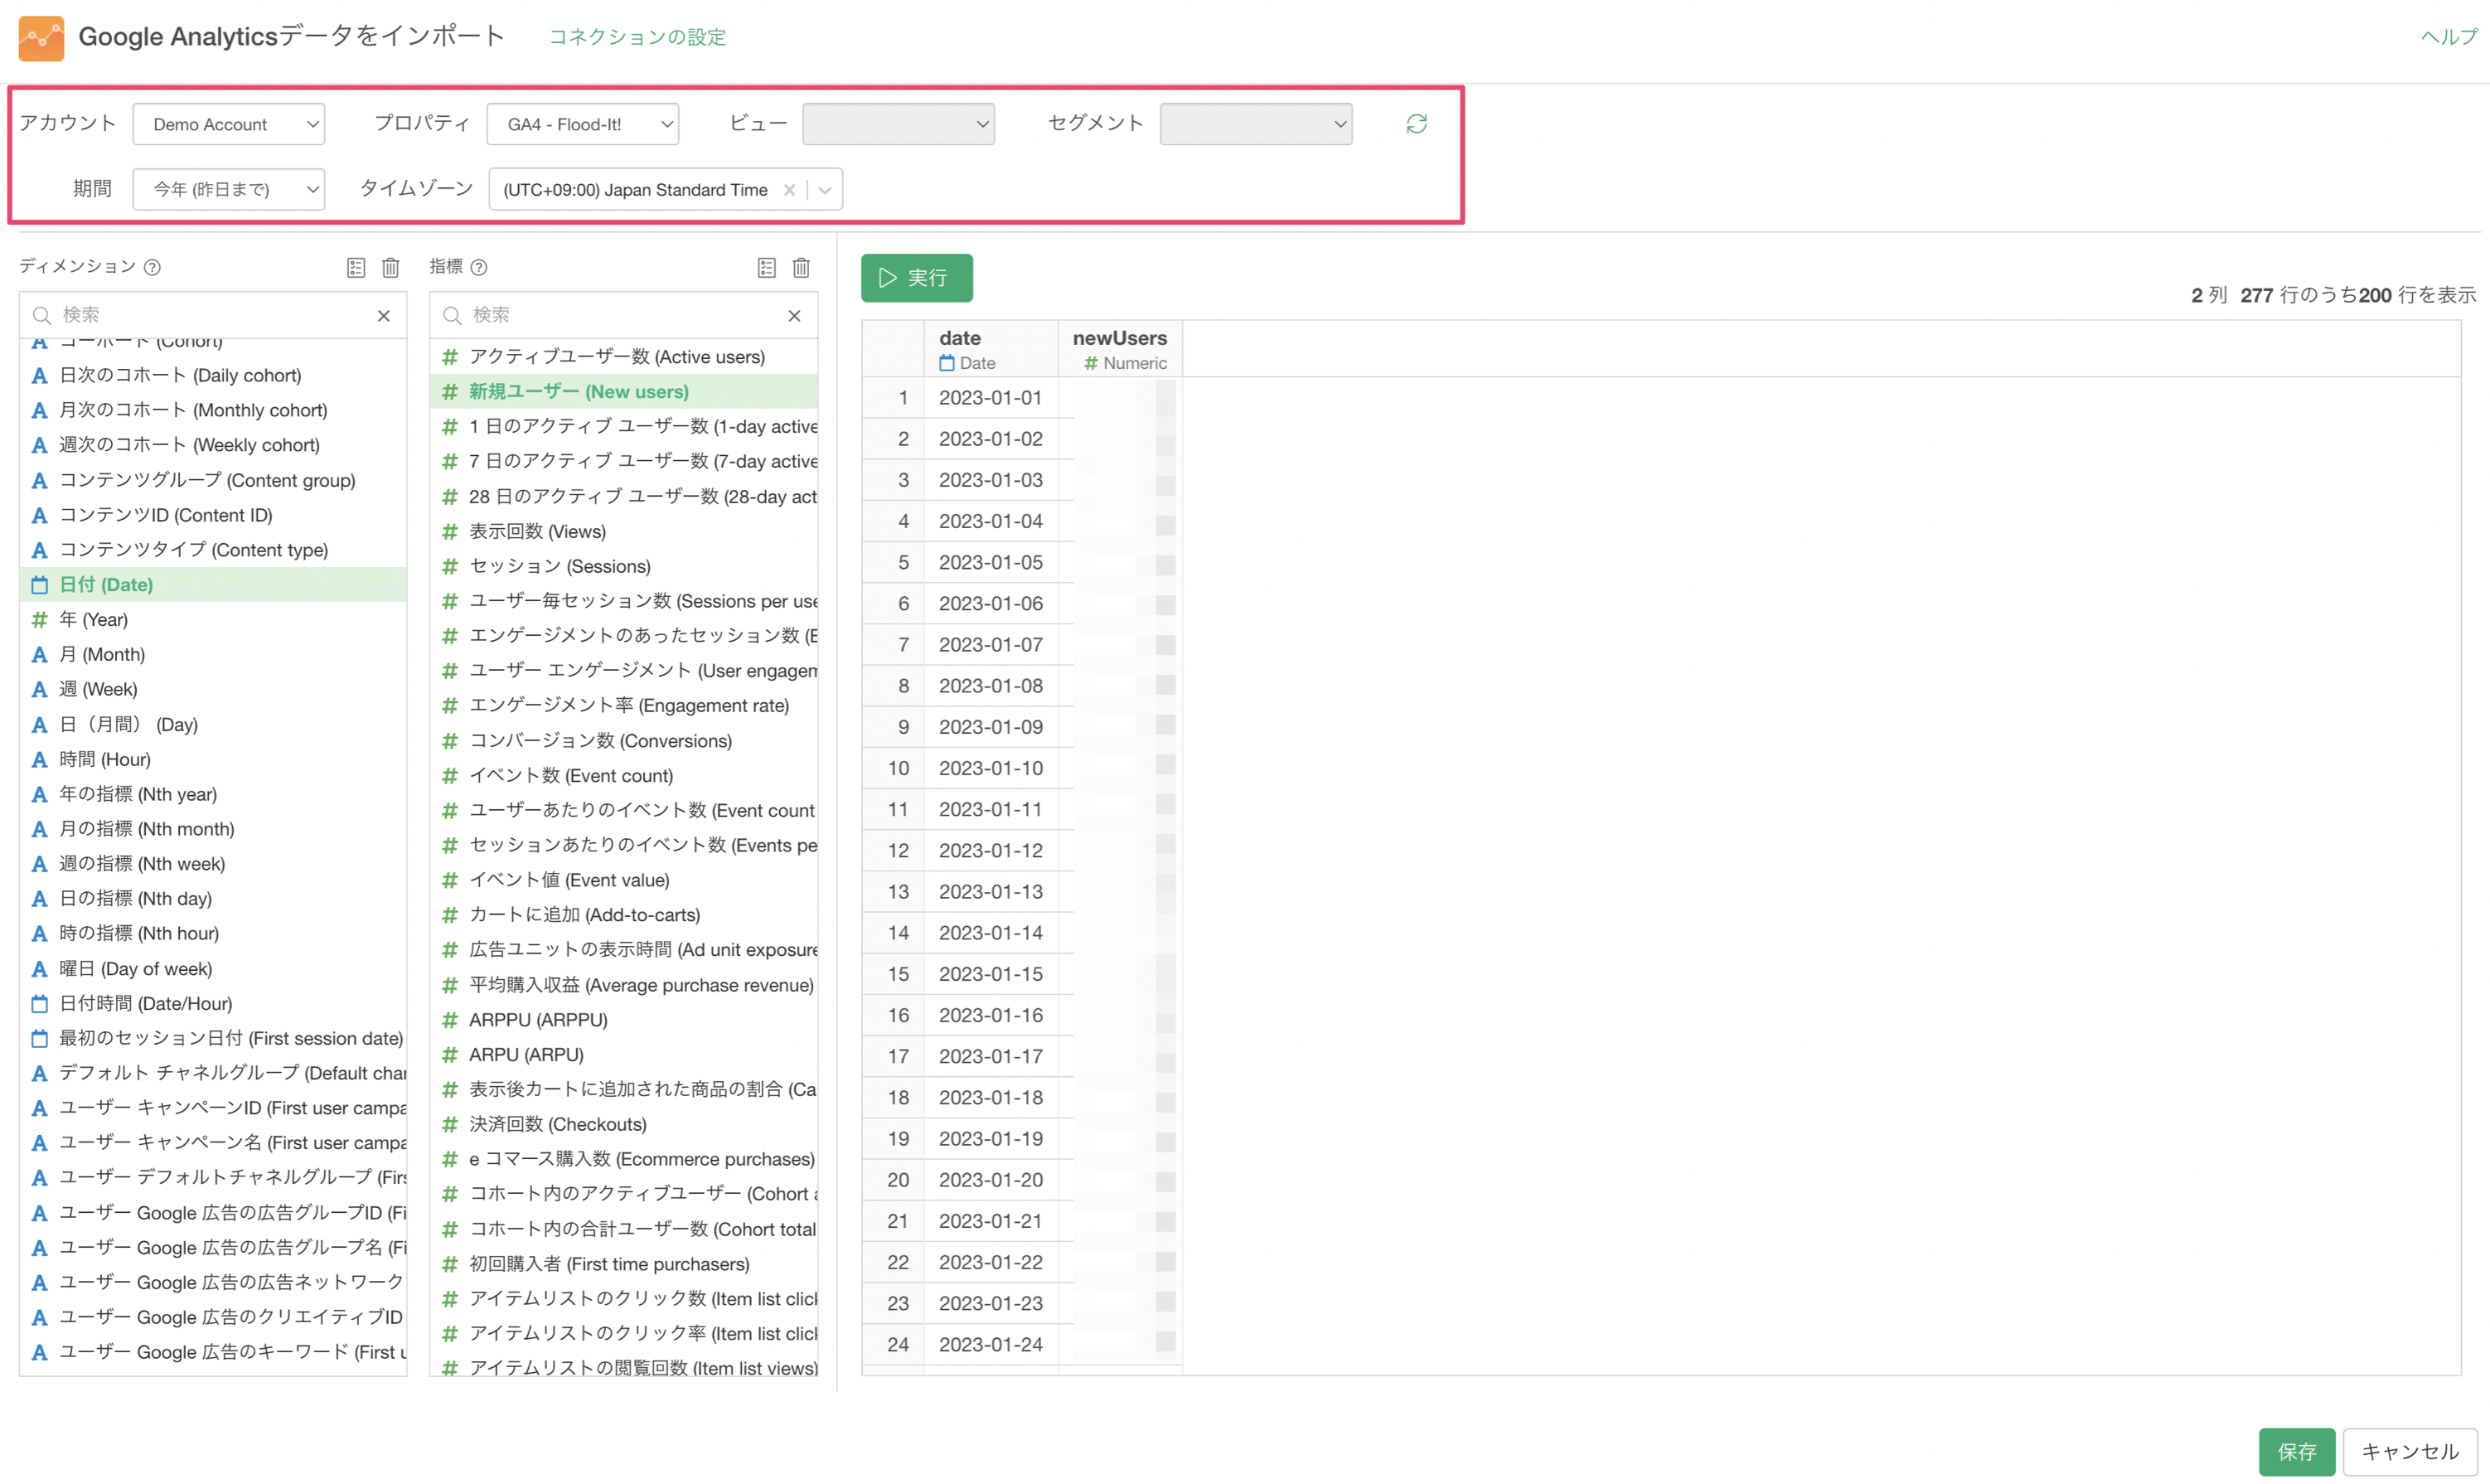This screenshot has width=2490, height=1484.
Task: Clear selected metrics with the trash icon
Action: (802, 267)
